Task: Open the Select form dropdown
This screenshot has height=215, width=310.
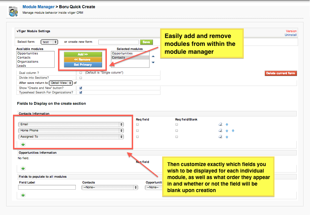Action: tap(49, 42)
